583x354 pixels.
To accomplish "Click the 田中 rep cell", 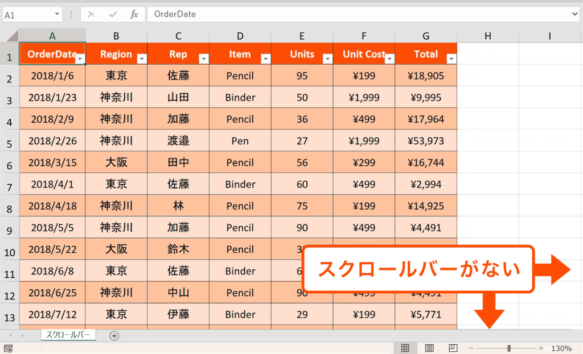I will tap(178, 163).
